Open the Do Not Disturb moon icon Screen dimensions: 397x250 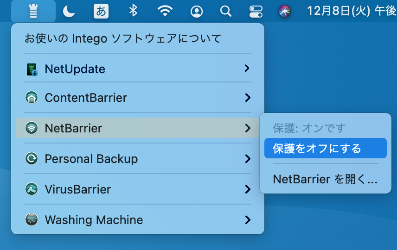coord(69,12)
